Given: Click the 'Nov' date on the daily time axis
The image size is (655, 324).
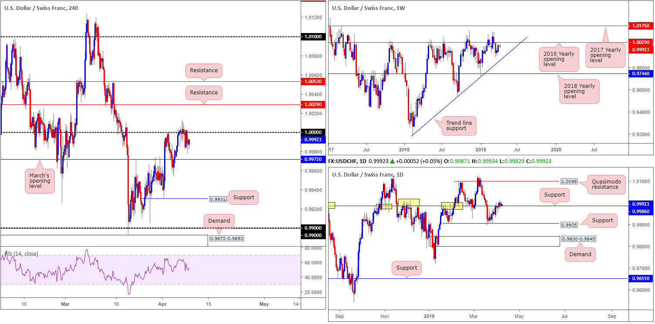Looking at the screenshot, I should coord(384,316).
